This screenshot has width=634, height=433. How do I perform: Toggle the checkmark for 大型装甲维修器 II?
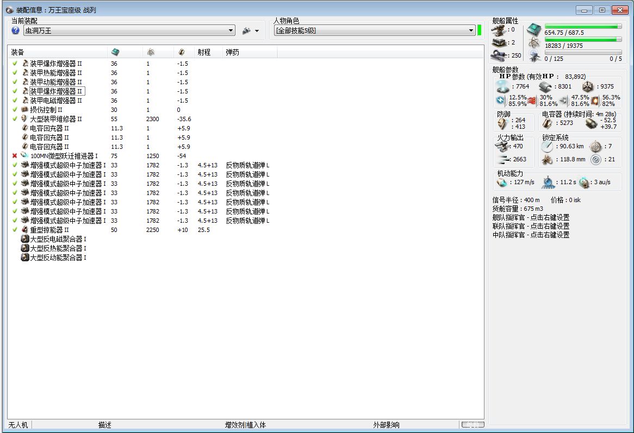click(x=15, y=119)
